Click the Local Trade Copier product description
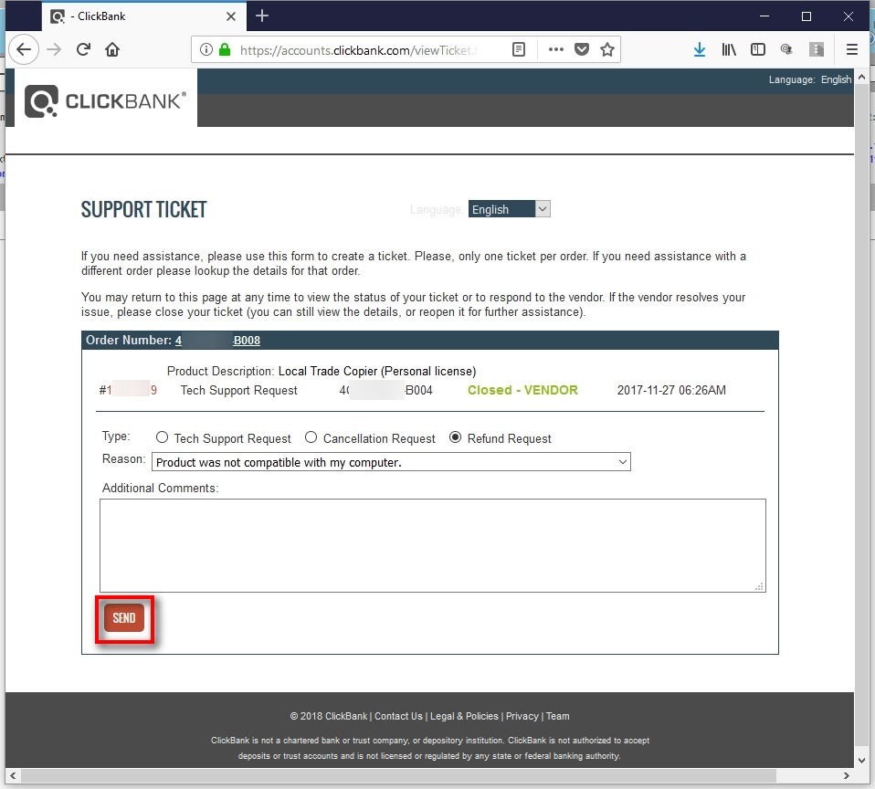Image resolution: width=875 pixels, height=789 pixels. (x=377, y=371)
